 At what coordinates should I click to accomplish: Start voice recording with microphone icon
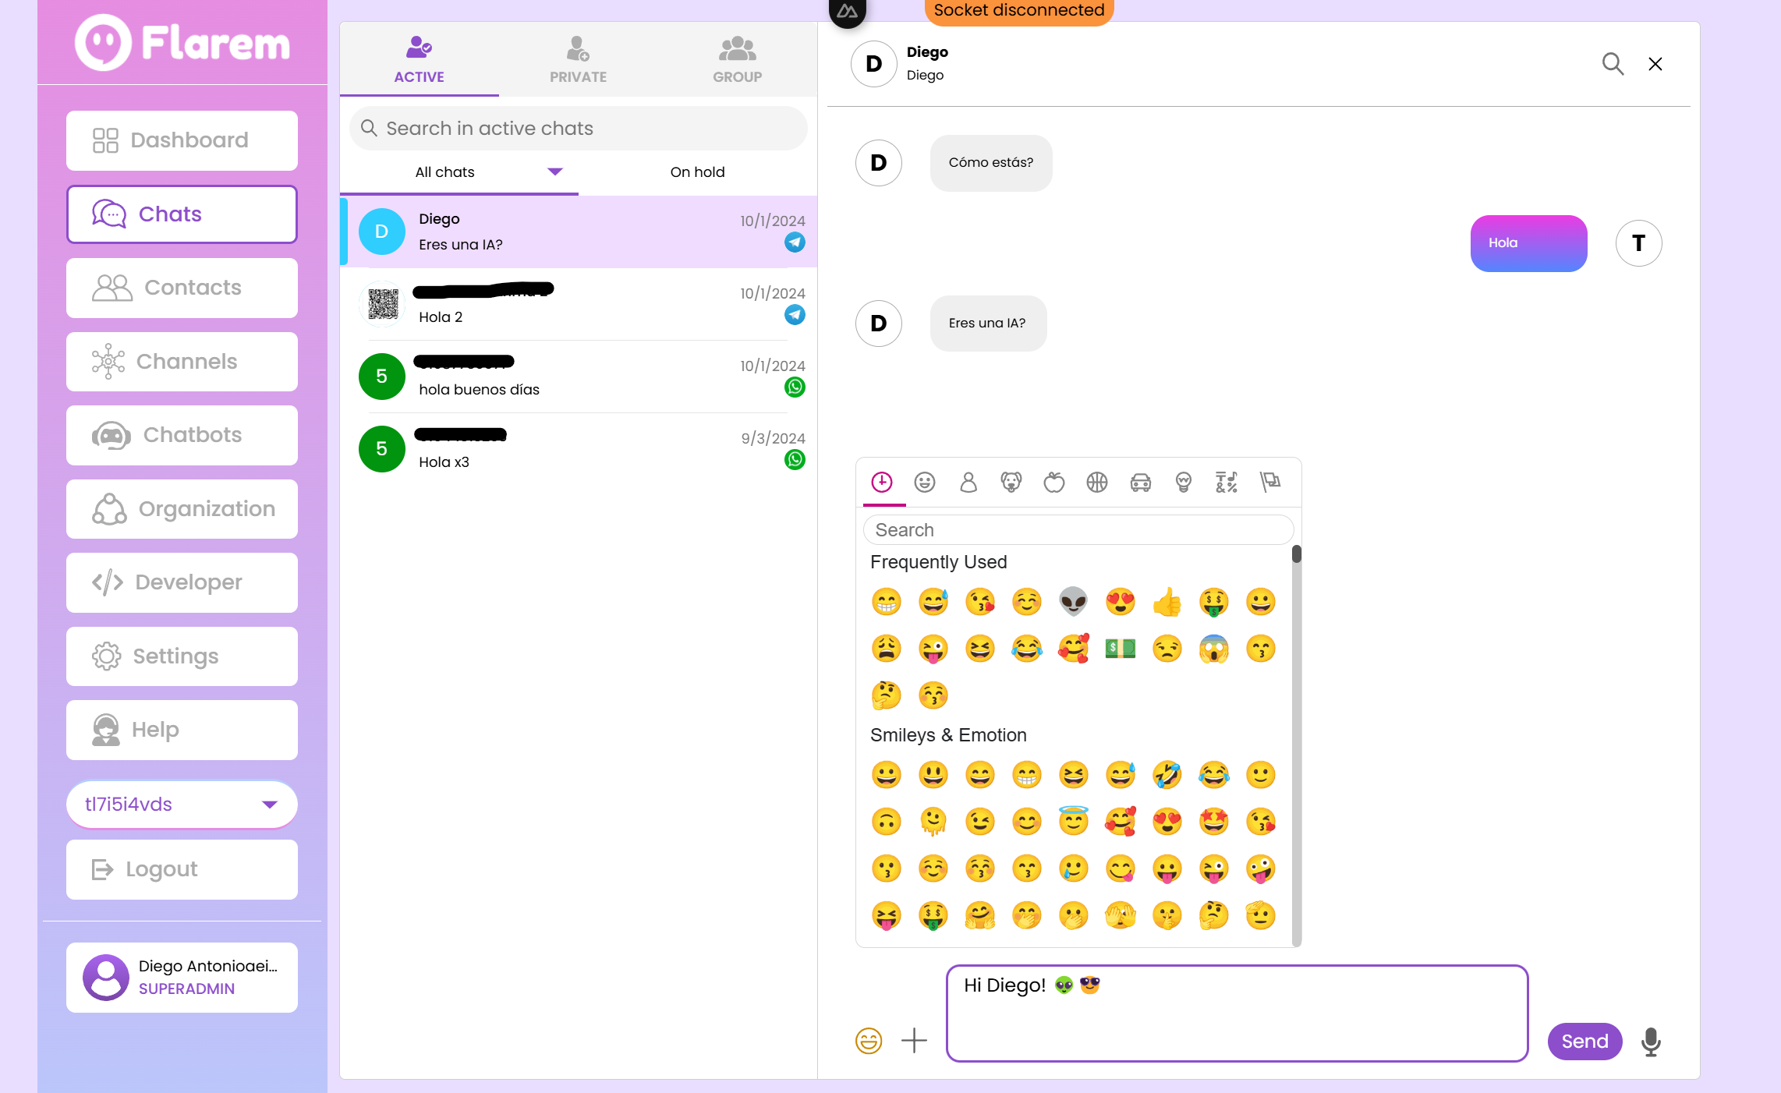point(1651,1042)
